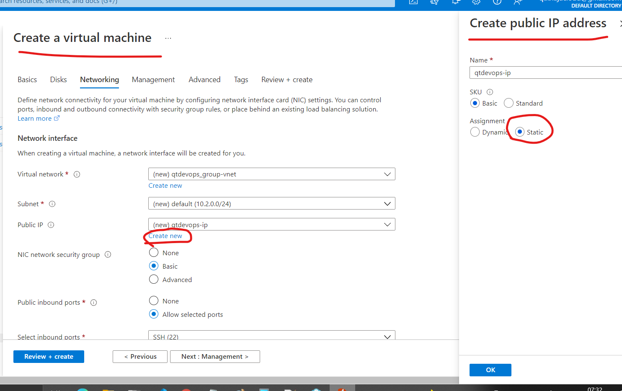
Task: Click Create new under Public IP
Action: [x=165, y=236]
